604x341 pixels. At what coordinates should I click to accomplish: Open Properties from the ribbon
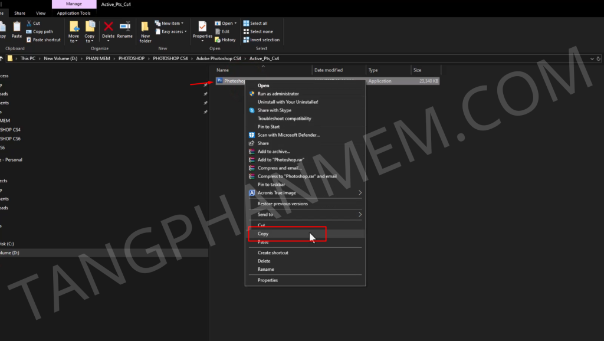coord(202,29)
